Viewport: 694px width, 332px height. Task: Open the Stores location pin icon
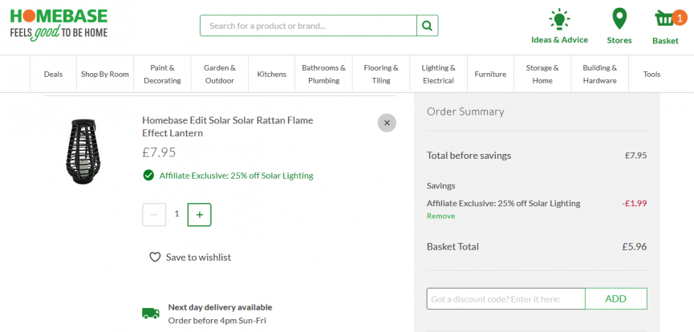pyautogui.click(x=619, y=20)
